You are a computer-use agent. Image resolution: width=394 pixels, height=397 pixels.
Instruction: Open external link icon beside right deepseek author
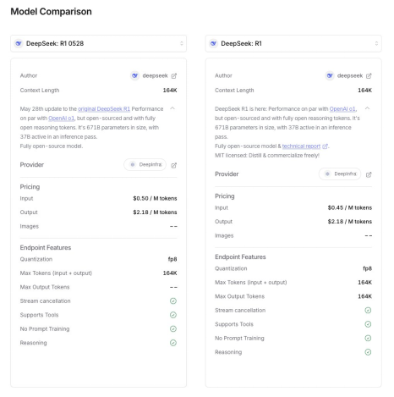tap(369, 76)
